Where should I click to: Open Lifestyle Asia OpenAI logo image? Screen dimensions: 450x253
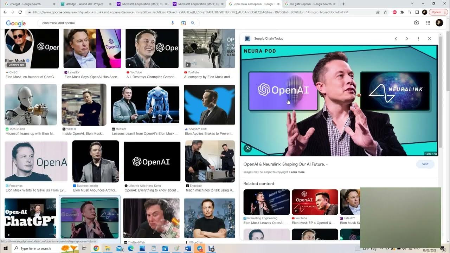coord(152,162)
